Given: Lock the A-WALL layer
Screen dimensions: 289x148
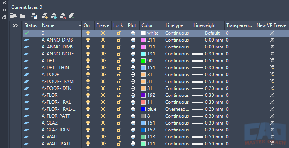Looking at the screenshot, I should [x=119, y=137].
